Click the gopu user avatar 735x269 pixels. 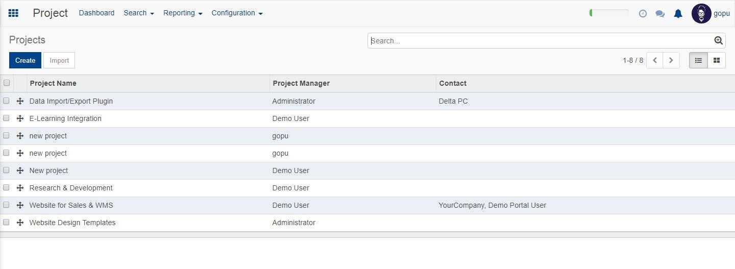click(x=701, y=14)
